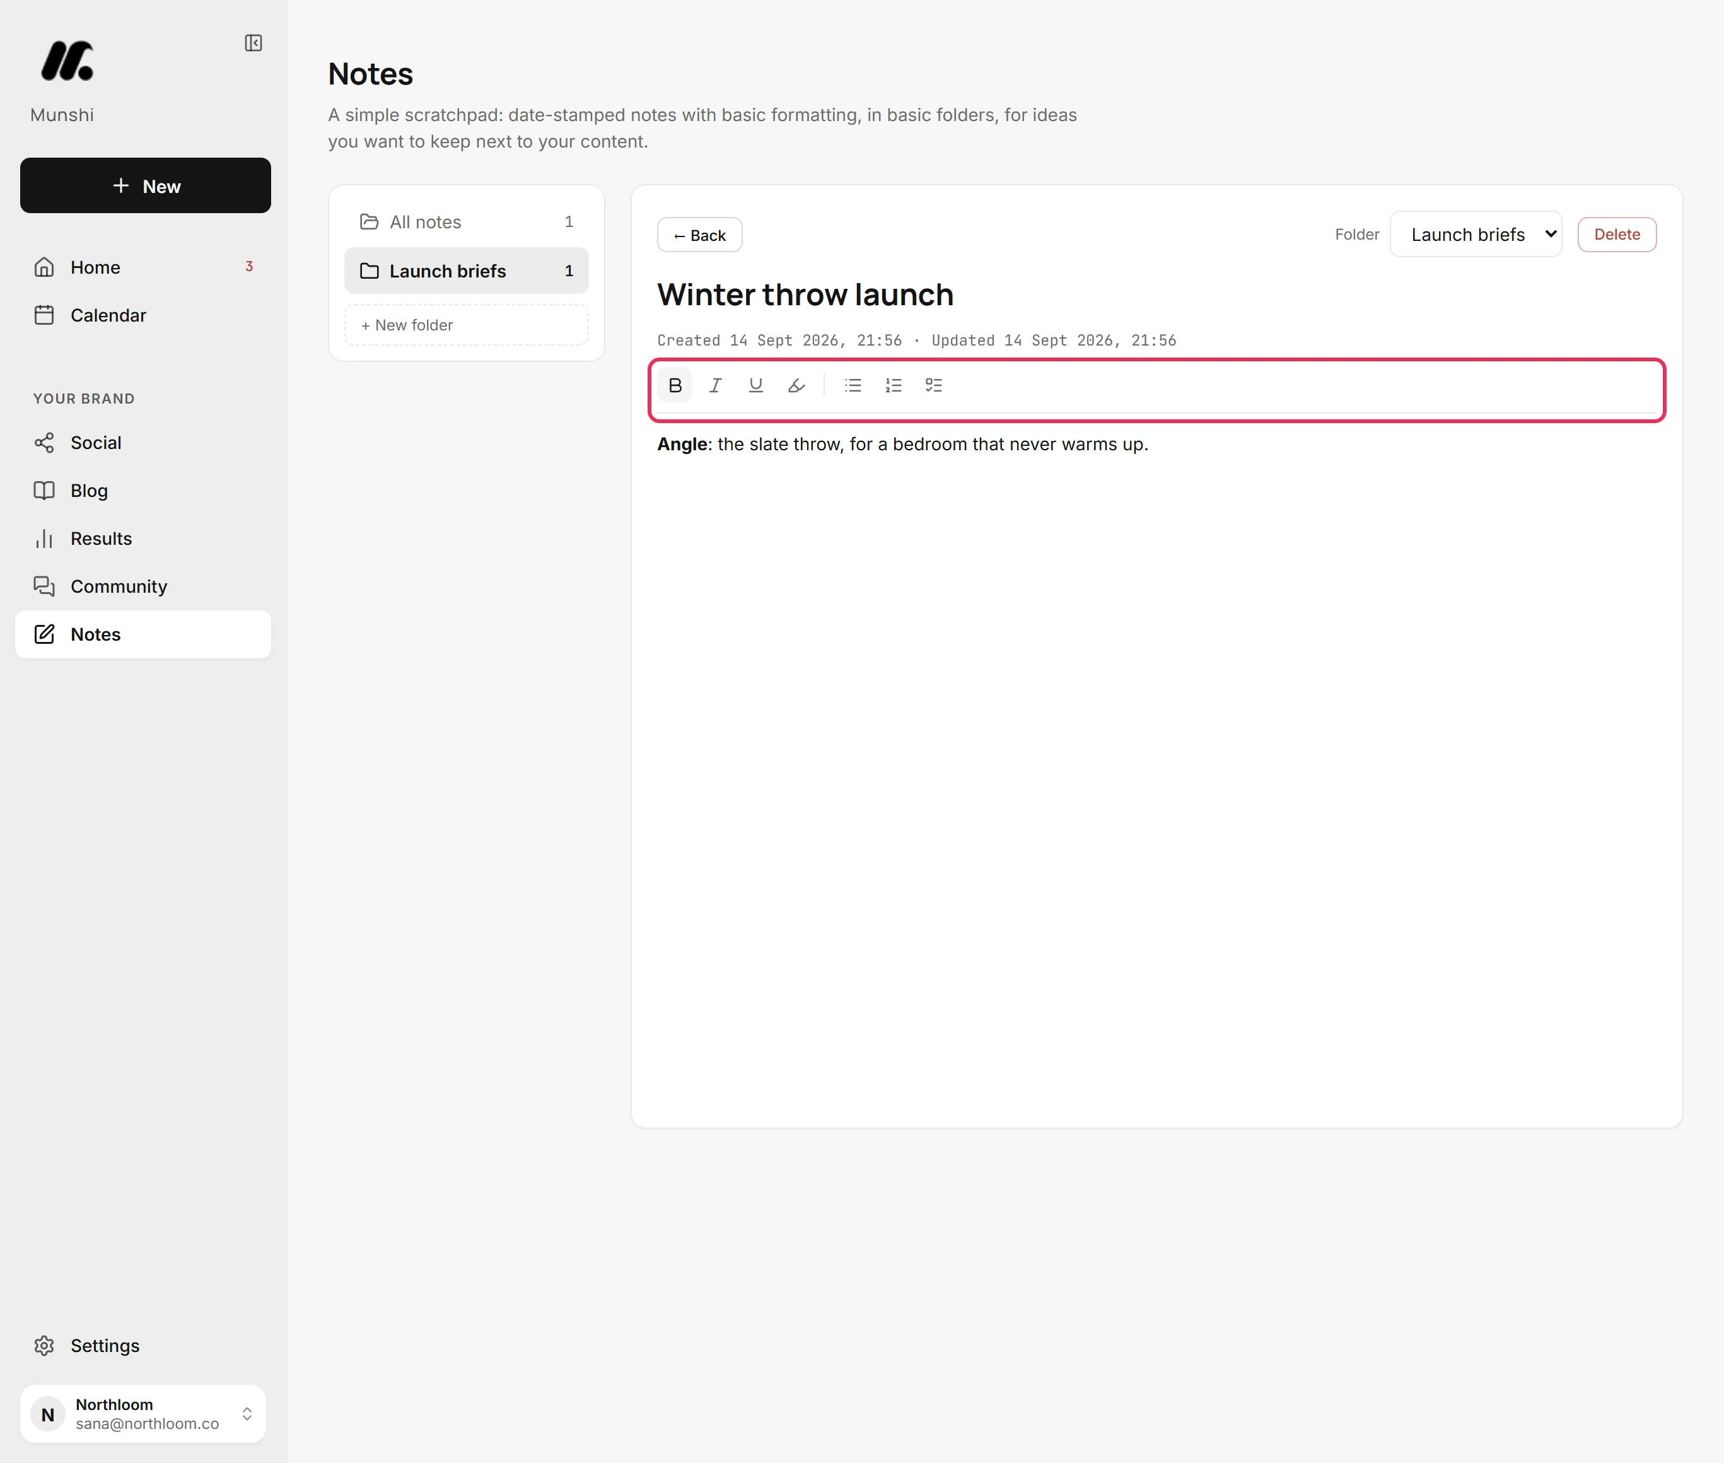
Task: Go to the Social section
Action: pyautogui.click(x=143, y=443)
